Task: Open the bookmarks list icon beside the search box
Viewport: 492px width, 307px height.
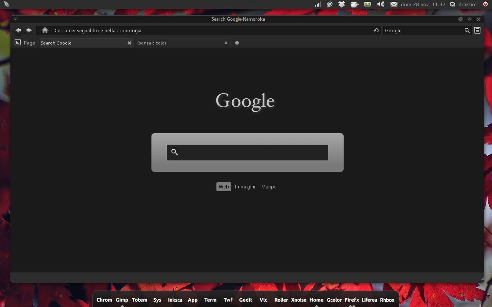Action: (477, 30)
